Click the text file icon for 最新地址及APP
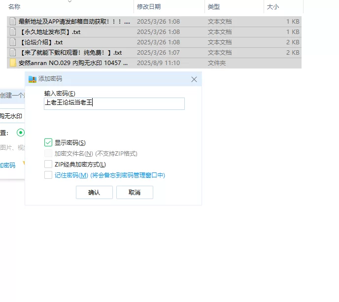Image resolution: width=339 pixels, height=302 pixels. [x=13, y=22]
